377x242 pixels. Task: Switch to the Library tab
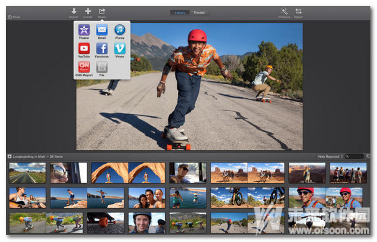[180, 13]
